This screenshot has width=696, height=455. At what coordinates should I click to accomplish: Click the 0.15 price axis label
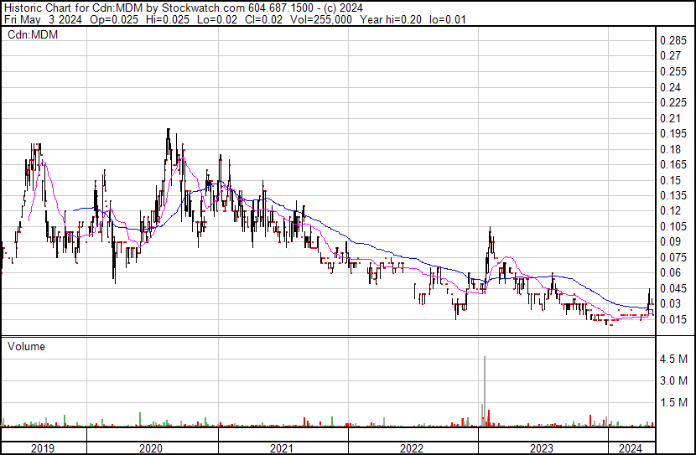[x=670, y=180]
